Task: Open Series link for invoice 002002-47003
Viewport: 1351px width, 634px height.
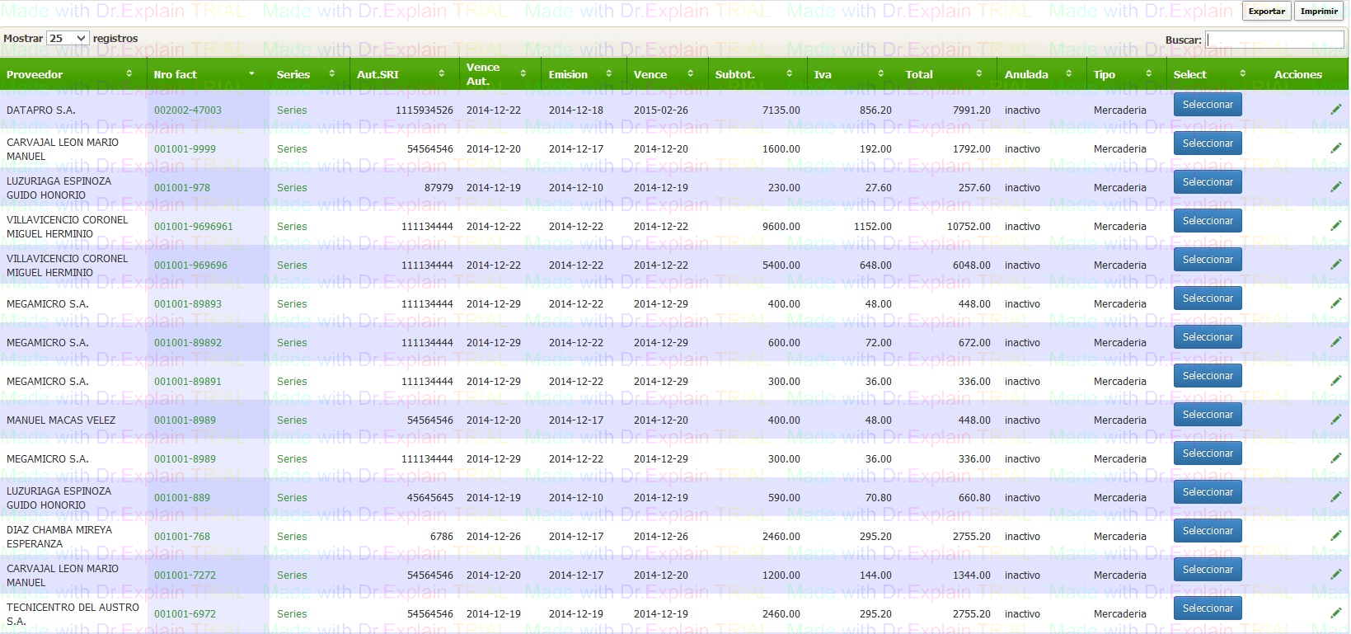Action: [x=292, y=110]
